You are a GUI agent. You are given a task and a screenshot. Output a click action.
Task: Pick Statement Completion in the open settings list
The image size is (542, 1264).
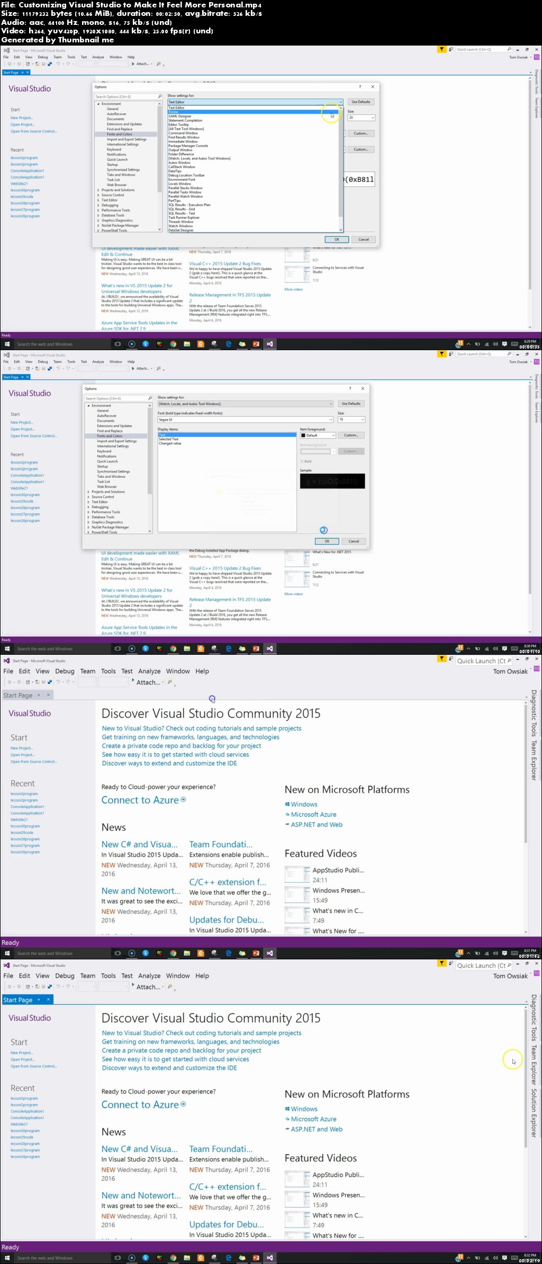pyautogui.click(x=252, y=120)
